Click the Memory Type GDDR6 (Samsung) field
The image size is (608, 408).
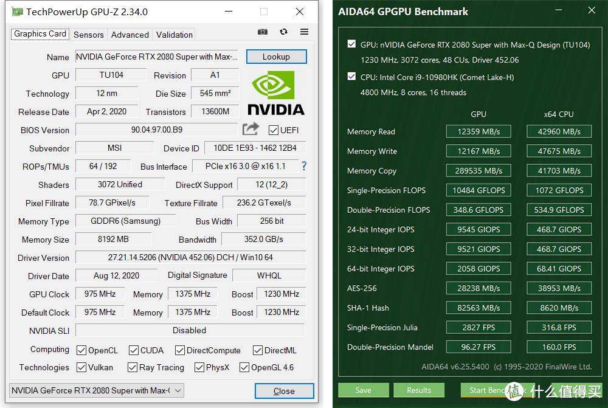[125, 221]
